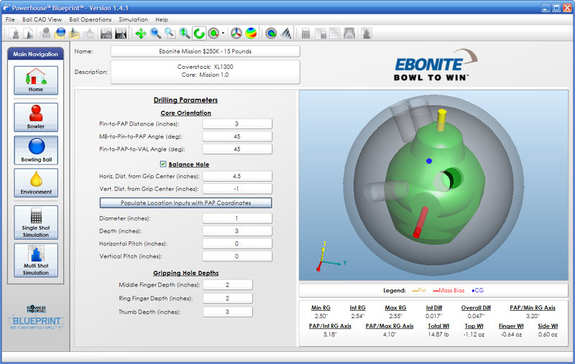Click the Total Wt value 14.87 lb
Screen dimensions: 575x364
point(438,335)
